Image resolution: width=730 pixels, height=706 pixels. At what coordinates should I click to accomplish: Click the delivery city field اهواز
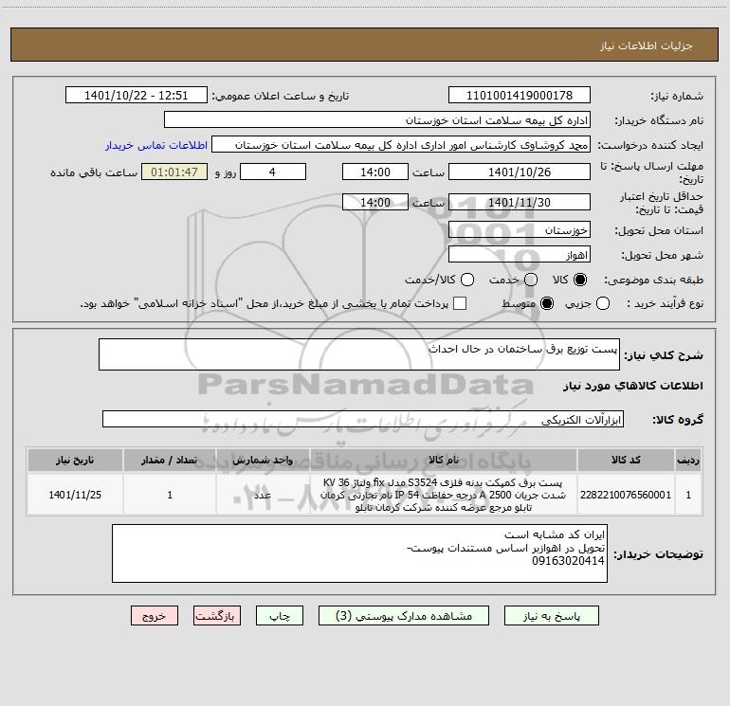click(520, 255)
